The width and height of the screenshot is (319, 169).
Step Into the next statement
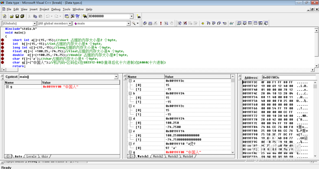pos(208,23)
